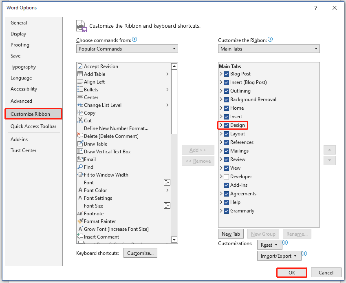Open keyboard shortcuts via Customize button

pyautogui.click(x=140, y=253)
